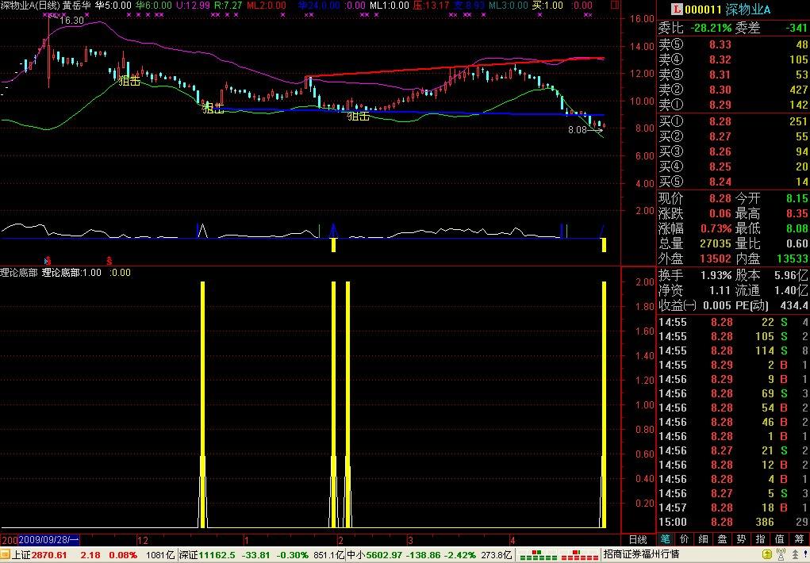The image size is (810, 563).
Task: Click the 卖① ask price 8.29
Action: 720,105
